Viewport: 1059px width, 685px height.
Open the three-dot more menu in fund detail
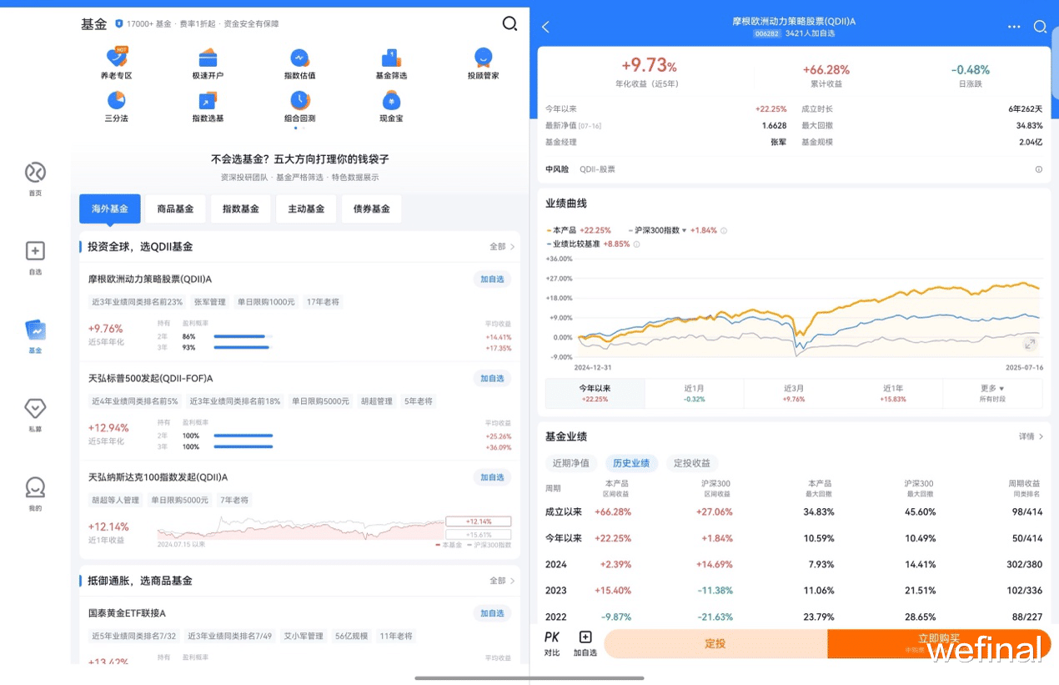(x=1014, y=27)
